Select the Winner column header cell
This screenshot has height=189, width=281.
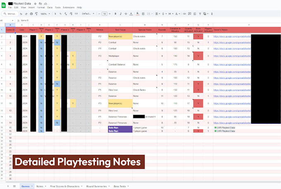click(x=100, y=30)
